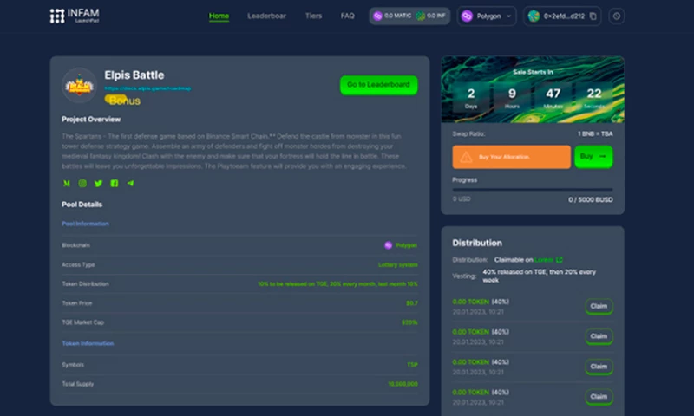Click the Project Overview heading
The image size is (694, 416).
[91, 120]
